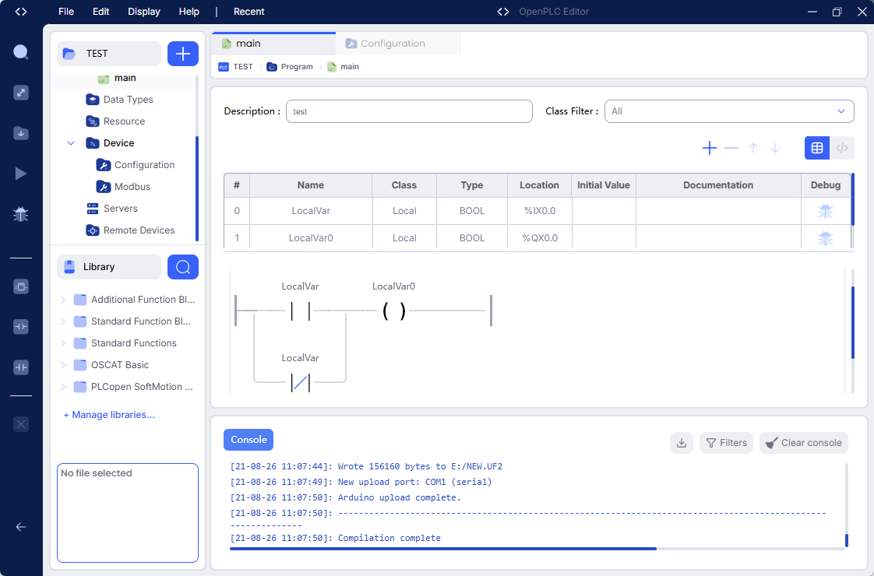Select the block element tool in sidebar
874x576 pixels.
pos(20,287)
